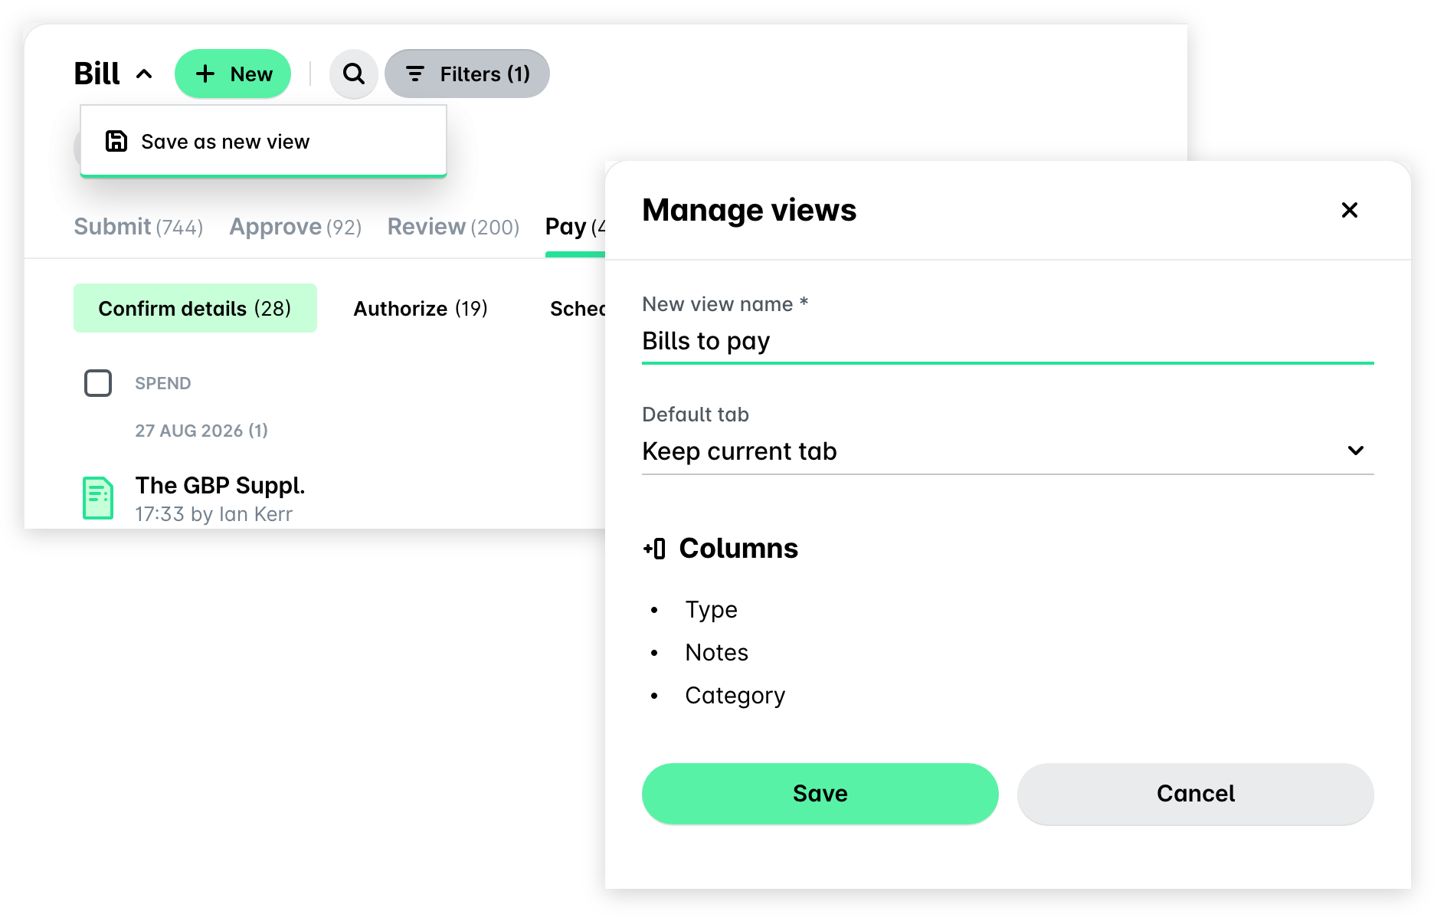Click the Type column entry
This screenshot has height=921, width=1434.
[x=711, y=610]
